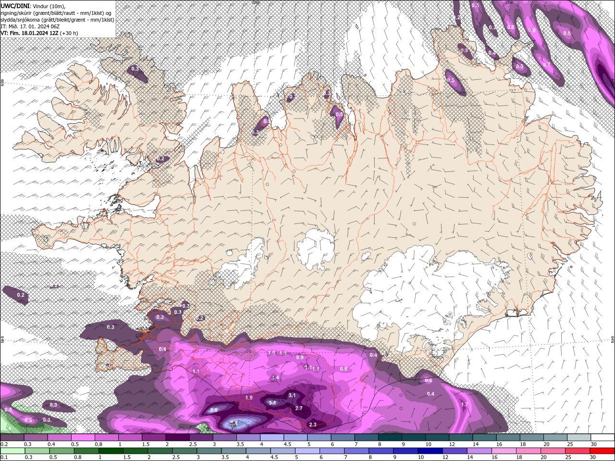Image resolution: width=615 pixels, height=461 pixels.
Task: Click the '(+30 h)' forecast offset text
Action: click(x=69, y=33)
